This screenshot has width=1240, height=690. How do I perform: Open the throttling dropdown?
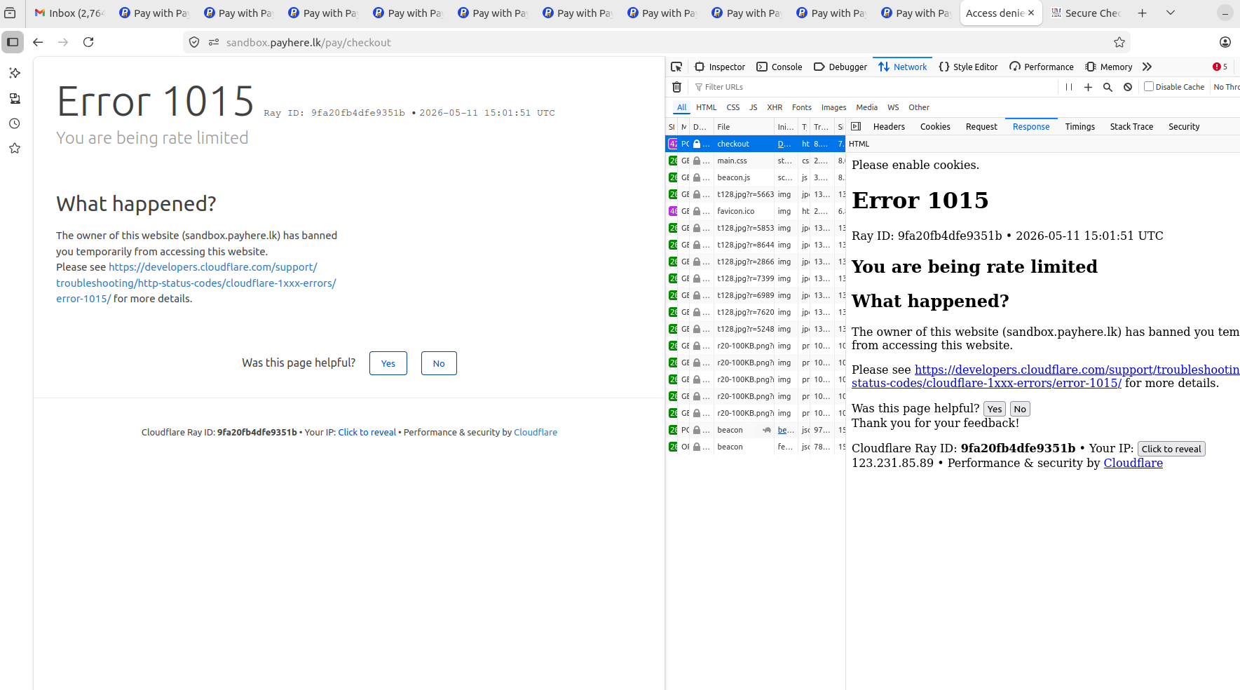click(1226, 87)
